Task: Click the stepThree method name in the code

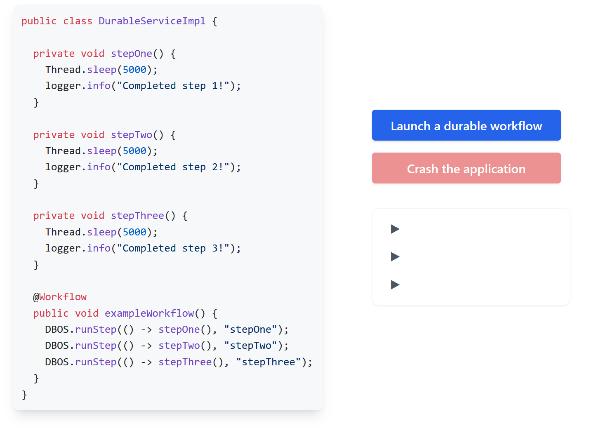Action: click(x=137, y=215)
